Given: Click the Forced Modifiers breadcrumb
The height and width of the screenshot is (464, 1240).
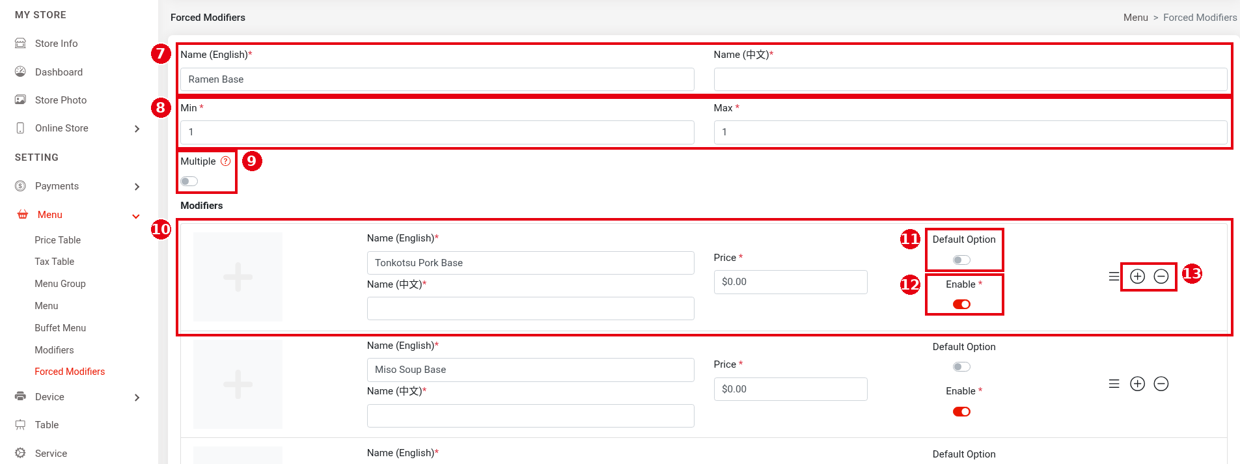Looking at the screenshot, I should coord(1200,18).
